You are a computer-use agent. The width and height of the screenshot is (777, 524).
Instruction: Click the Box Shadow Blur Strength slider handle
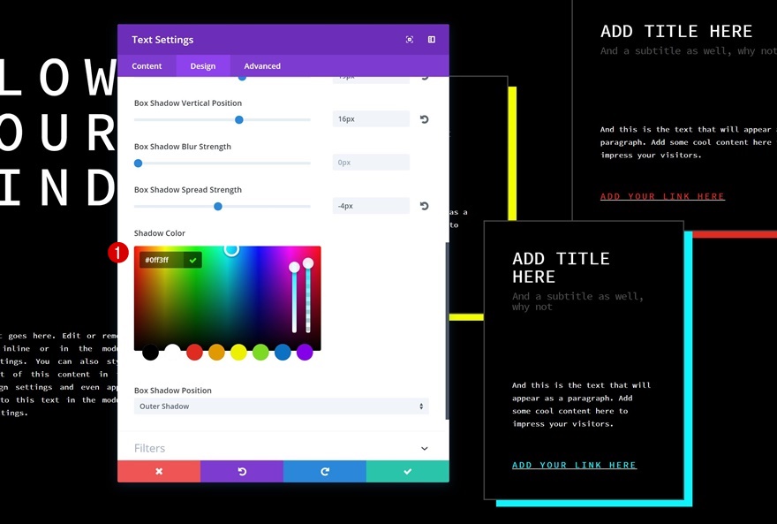coord(139,163)
